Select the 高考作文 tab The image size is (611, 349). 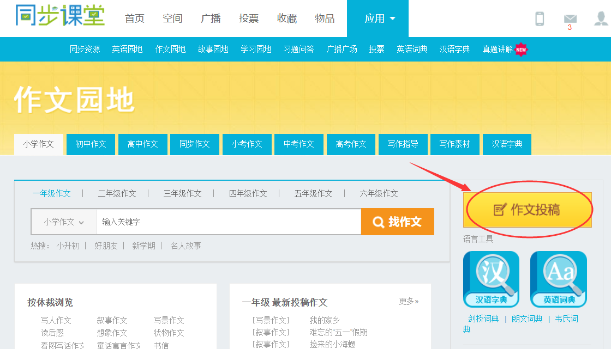point(351,144)
